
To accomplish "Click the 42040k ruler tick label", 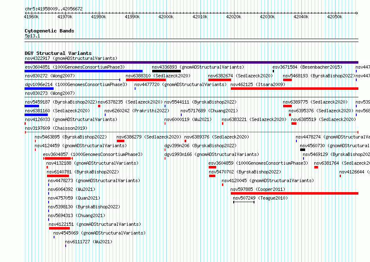I will pyautogui.click(x=301, y=17).
